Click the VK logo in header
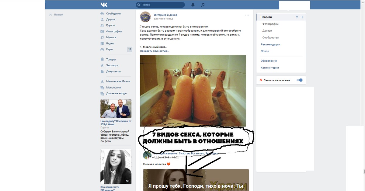The height and width of the screenshot is (191, 365). click(104, 5)
